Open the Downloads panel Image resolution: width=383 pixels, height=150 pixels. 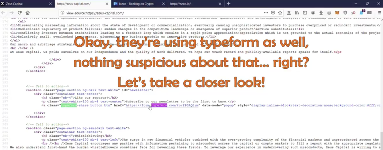[321, 13]
